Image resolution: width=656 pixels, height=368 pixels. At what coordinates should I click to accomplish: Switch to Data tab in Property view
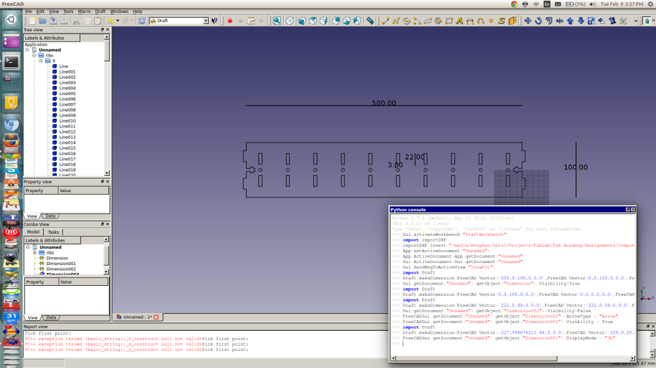tap(50, 216)
